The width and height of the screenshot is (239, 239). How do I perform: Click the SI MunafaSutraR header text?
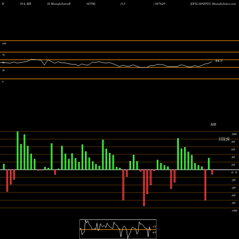point(59,4)
